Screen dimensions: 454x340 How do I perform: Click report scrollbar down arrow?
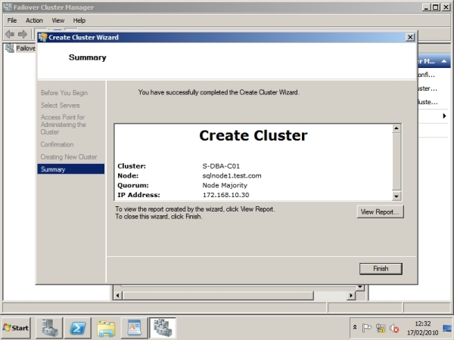(x=396, y=196)
